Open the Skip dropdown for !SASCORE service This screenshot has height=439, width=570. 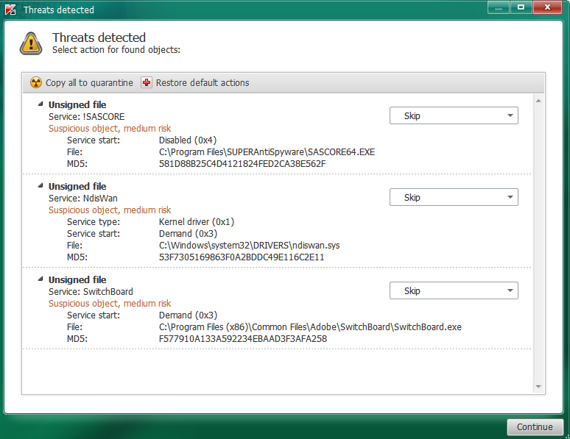454,115
